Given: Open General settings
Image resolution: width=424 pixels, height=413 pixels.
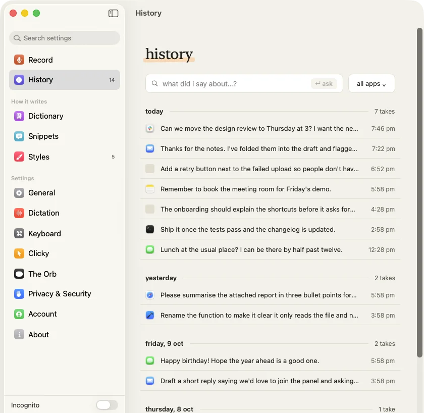Looking at the screenshot, I should click(x=65, y=193).
